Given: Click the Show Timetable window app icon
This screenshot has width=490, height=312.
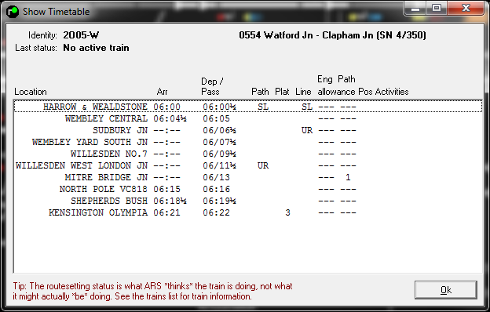Looking at the screenshot, I should 13,12.
